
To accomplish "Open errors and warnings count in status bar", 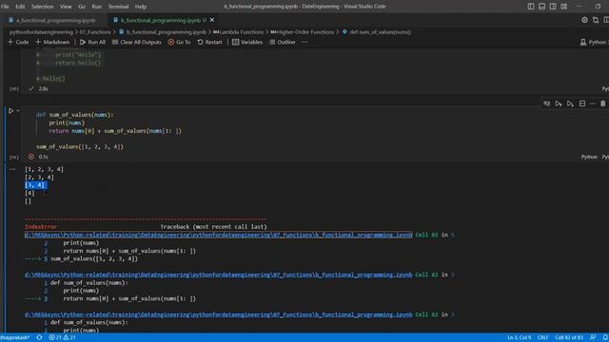I will click(62, 338).
